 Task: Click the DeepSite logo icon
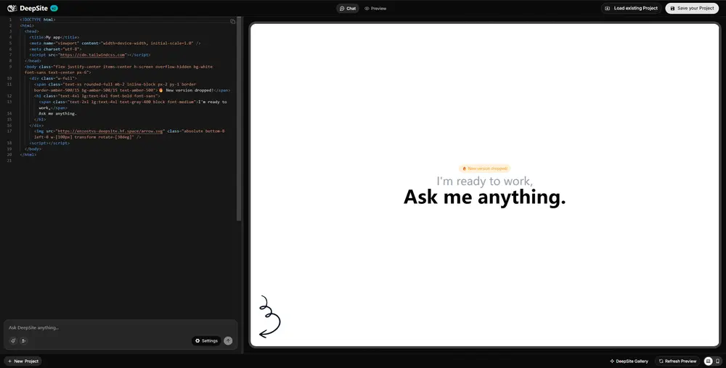(x=12, y=8)
